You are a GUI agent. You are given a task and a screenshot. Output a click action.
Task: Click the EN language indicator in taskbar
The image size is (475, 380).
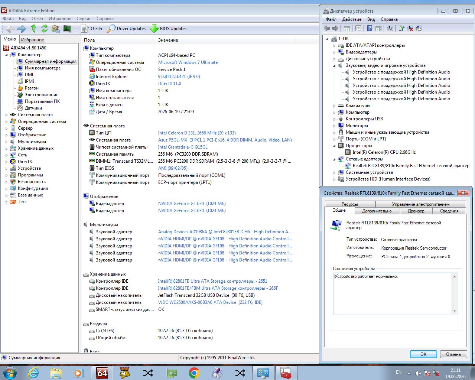[x=398, y=372]
